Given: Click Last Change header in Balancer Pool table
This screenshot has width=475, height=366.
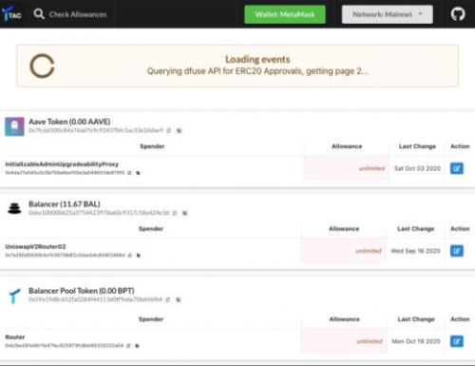Looking at the screenshot, I should [x=416, y=319].
